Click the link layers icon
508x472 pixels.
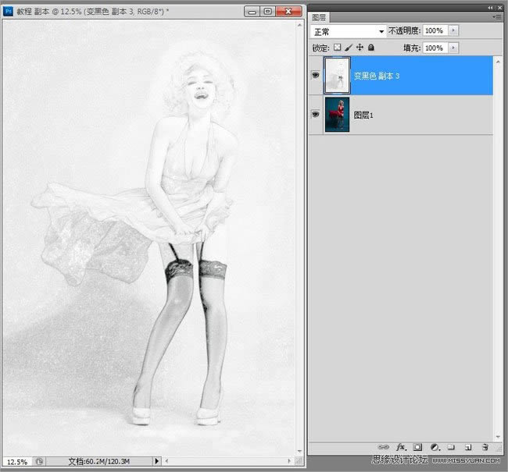click(384, 447)
